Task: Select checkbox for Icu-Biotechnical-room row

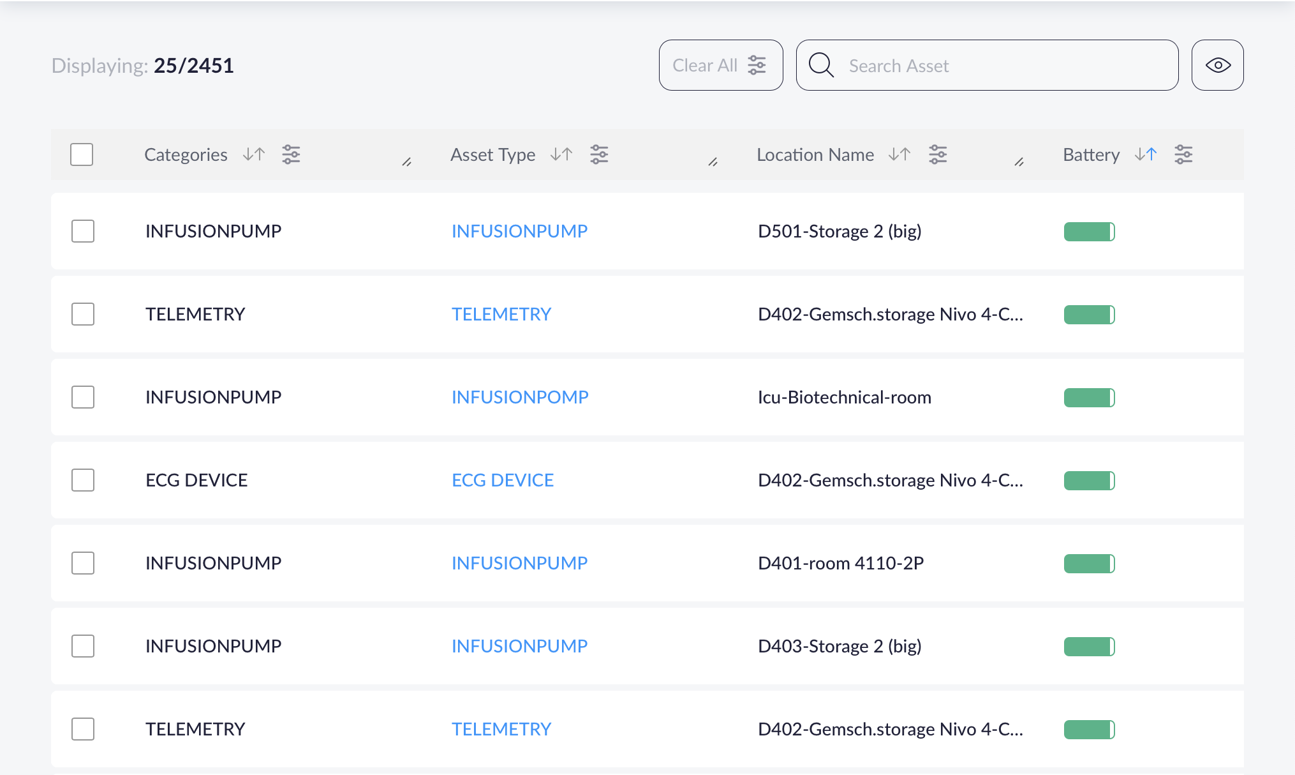Action: tap(83, 397)
